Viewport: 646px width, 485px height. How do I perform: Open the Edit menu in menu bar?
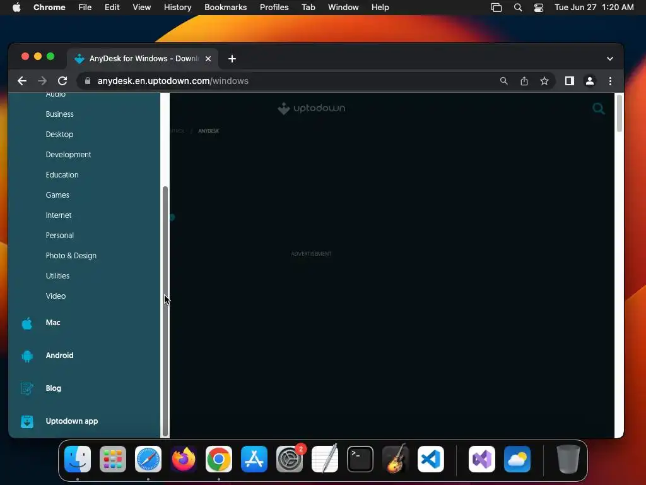112,8
